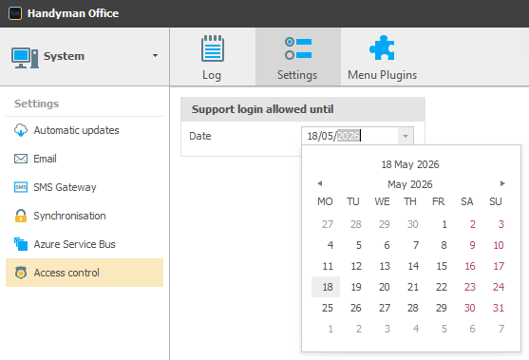The height and width of the screenshot is (360, 529).
Task: Click the System computer icon
Action: coord(25,58)
